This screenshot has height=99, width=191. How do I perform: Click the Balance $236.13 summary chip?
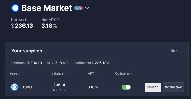[x=27, y=63]
